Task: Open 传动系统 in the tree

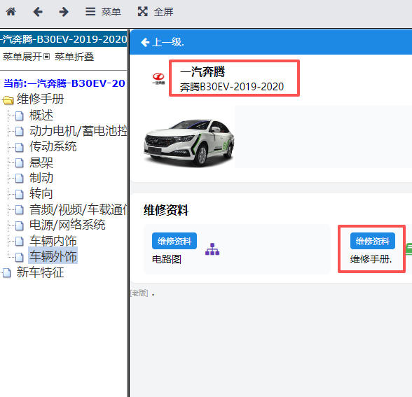Action: [x=53, y=146]
